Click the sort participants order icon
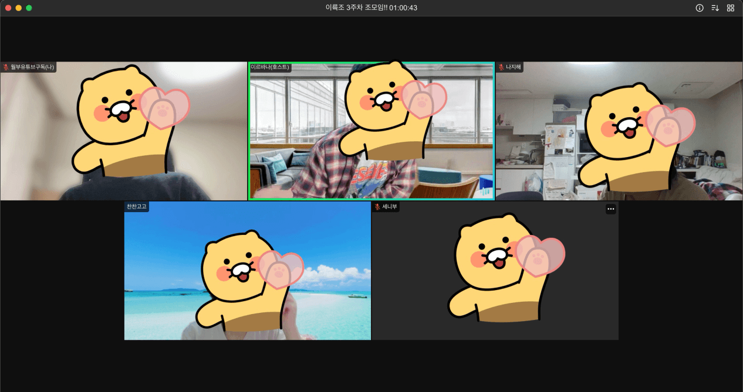 tap(715, 8)
